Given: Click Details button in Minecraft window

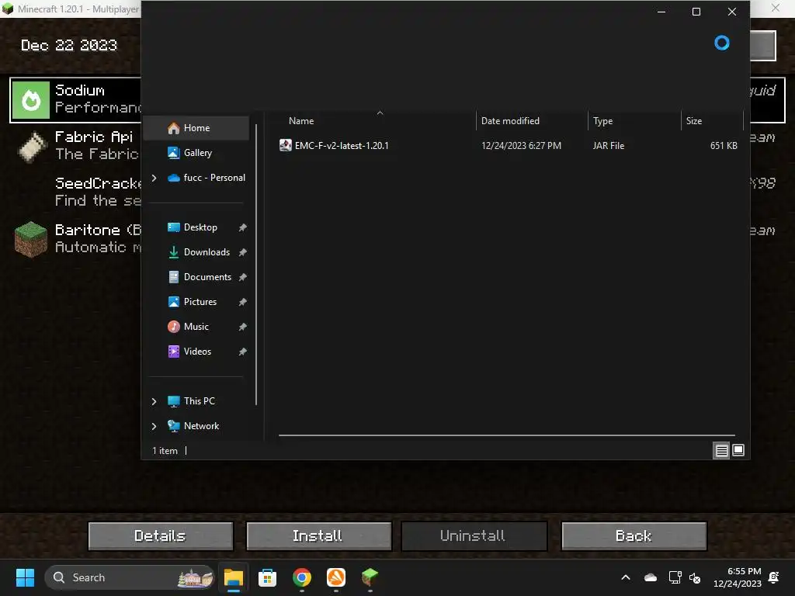Looking at the screenshot, I should [160, 536].
